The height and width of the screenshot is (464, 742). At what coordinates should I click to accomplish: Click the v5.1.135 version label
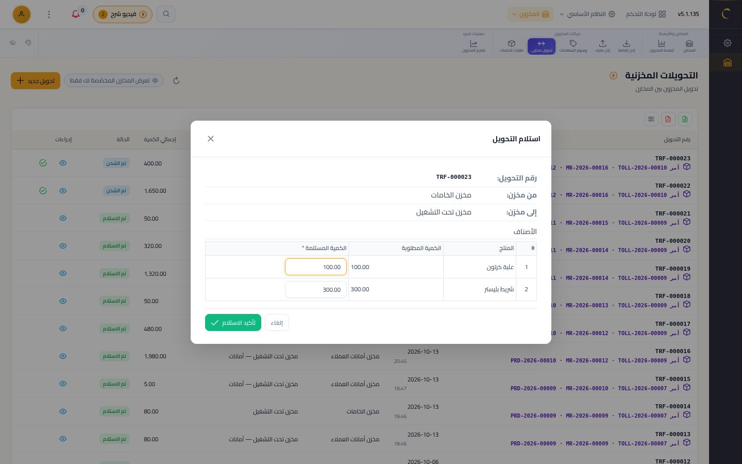coord(688,14)
